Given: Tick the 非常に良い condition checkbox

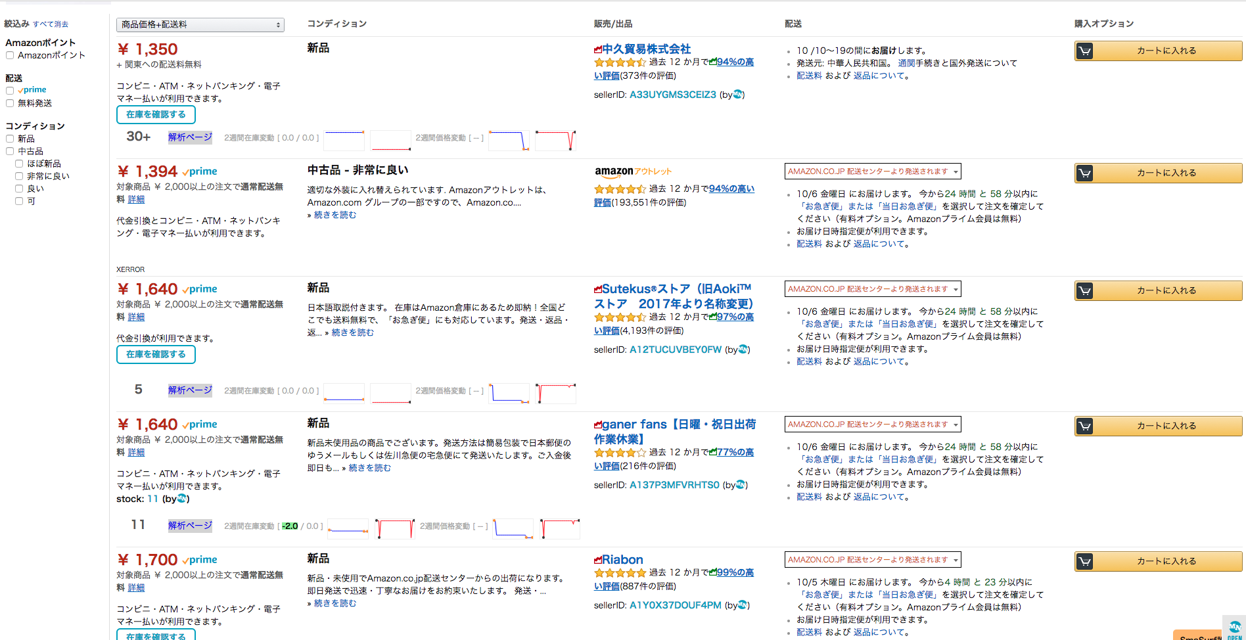Looking at the screenshot, I should [19, 176].
